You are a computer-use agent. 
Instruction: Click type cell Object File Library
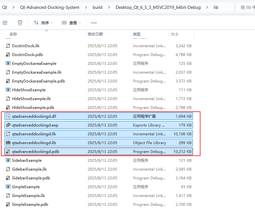click(x=149, y=143)
